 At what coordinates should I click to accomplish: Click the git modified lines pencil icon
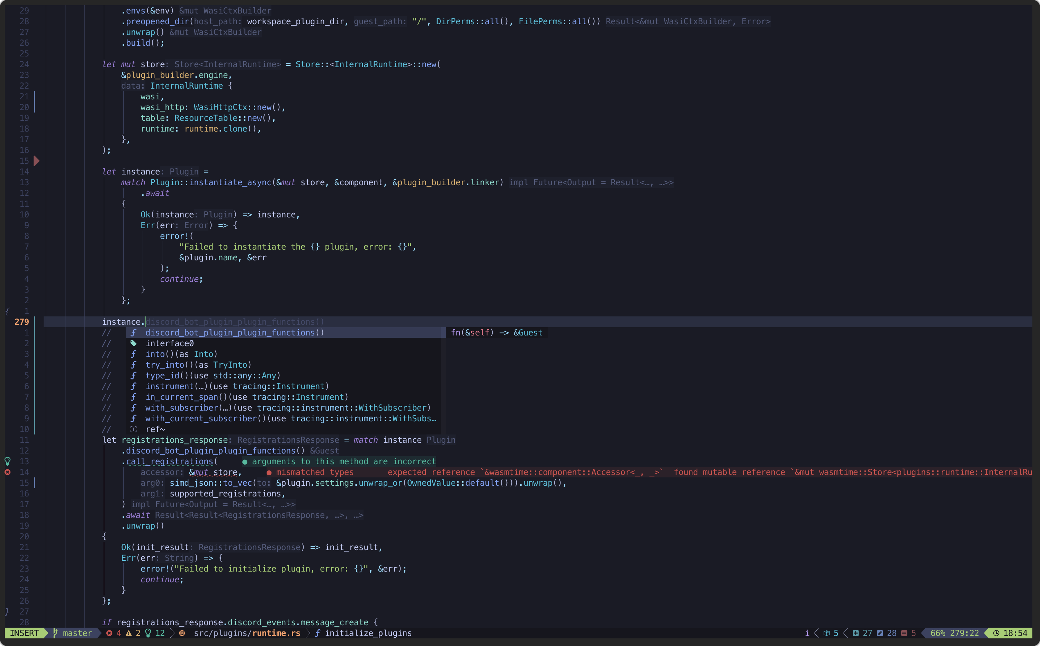(x=880, y=633)
